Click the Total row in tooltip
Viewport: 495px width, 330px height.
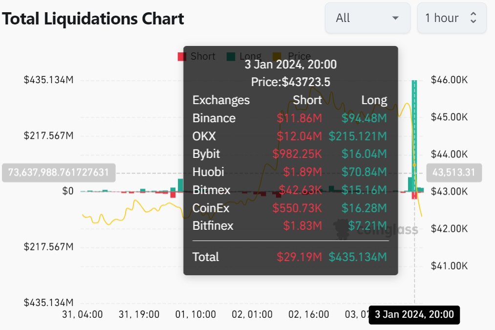tap(290, 257)
